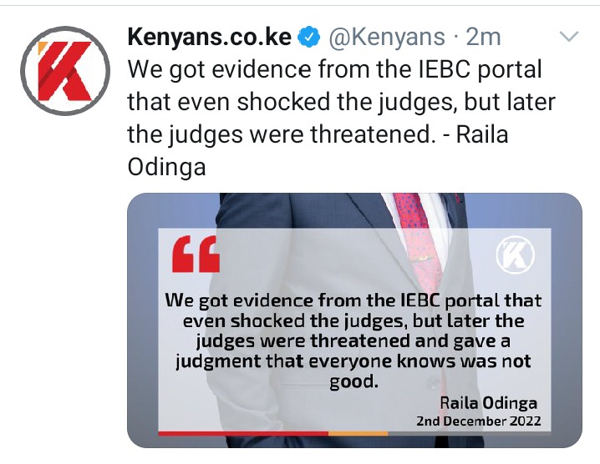Click the red segment of bottom bar
This screenshot has width=600, height=464.
[x=243, y=433]
